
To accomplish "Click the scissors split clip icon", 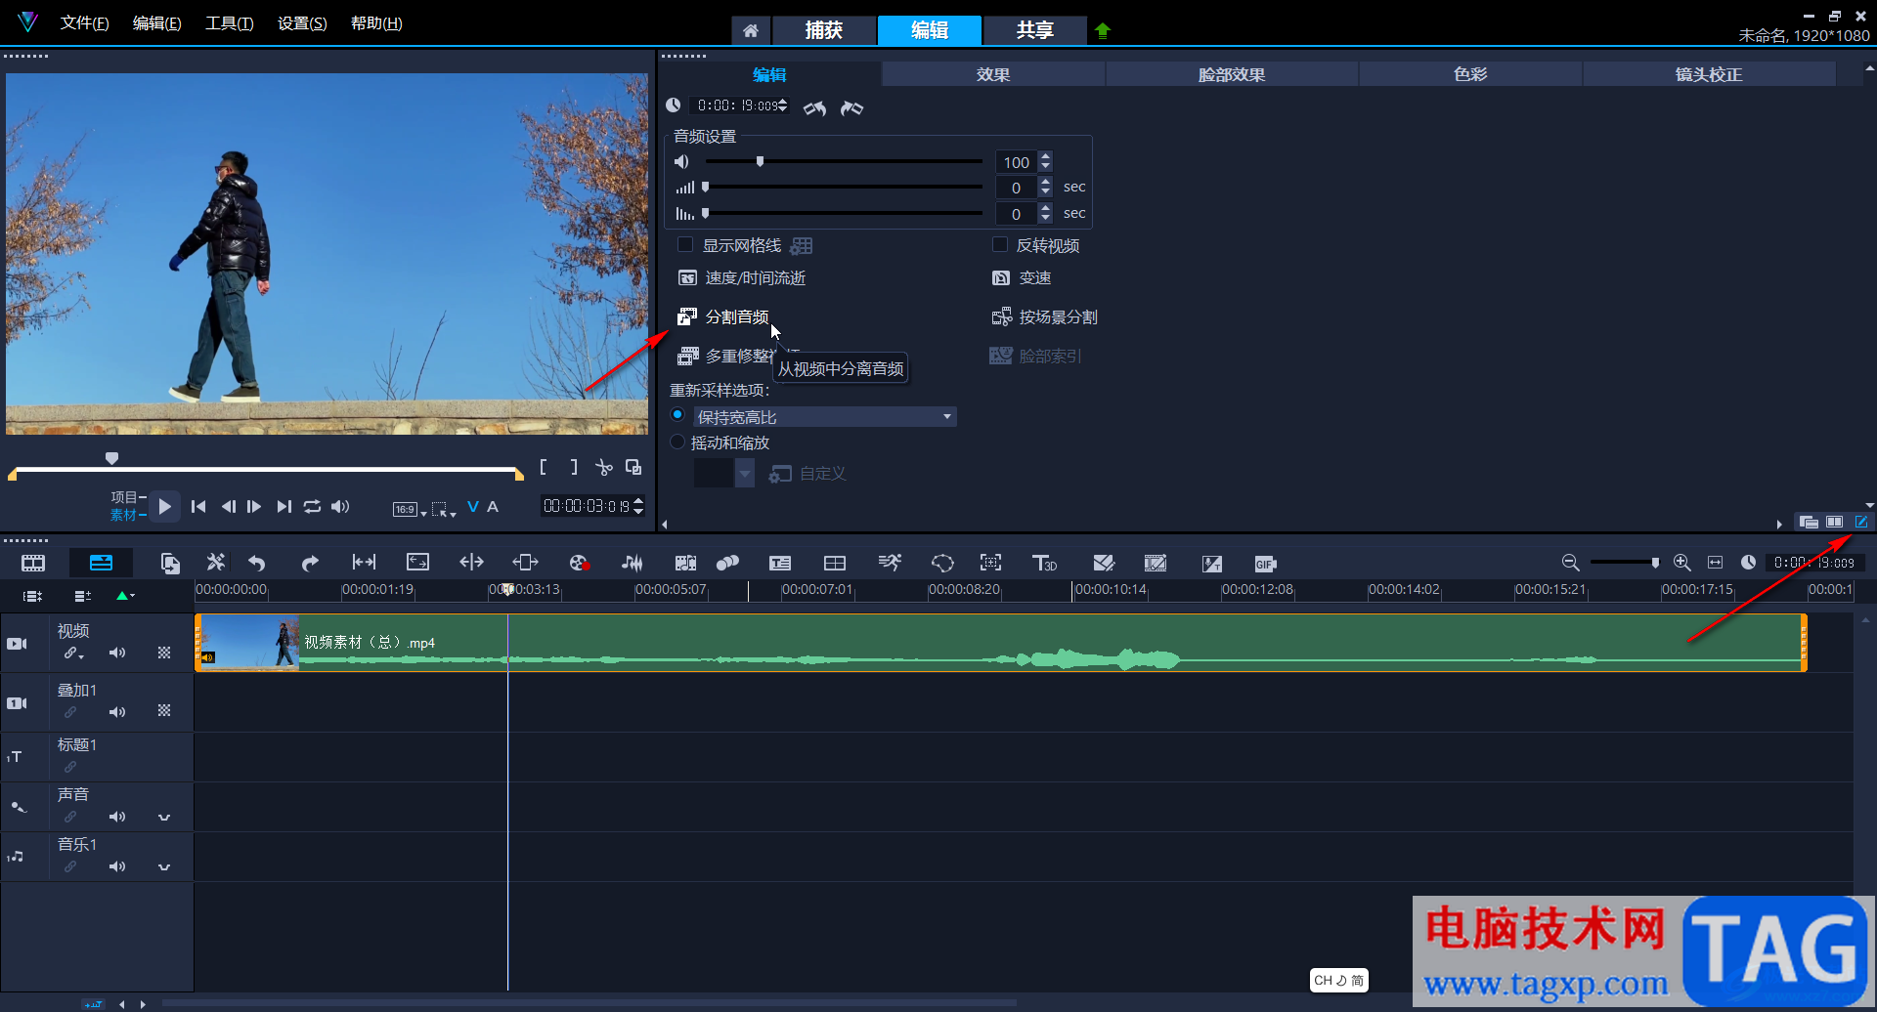I will click(x=604, y=468).
